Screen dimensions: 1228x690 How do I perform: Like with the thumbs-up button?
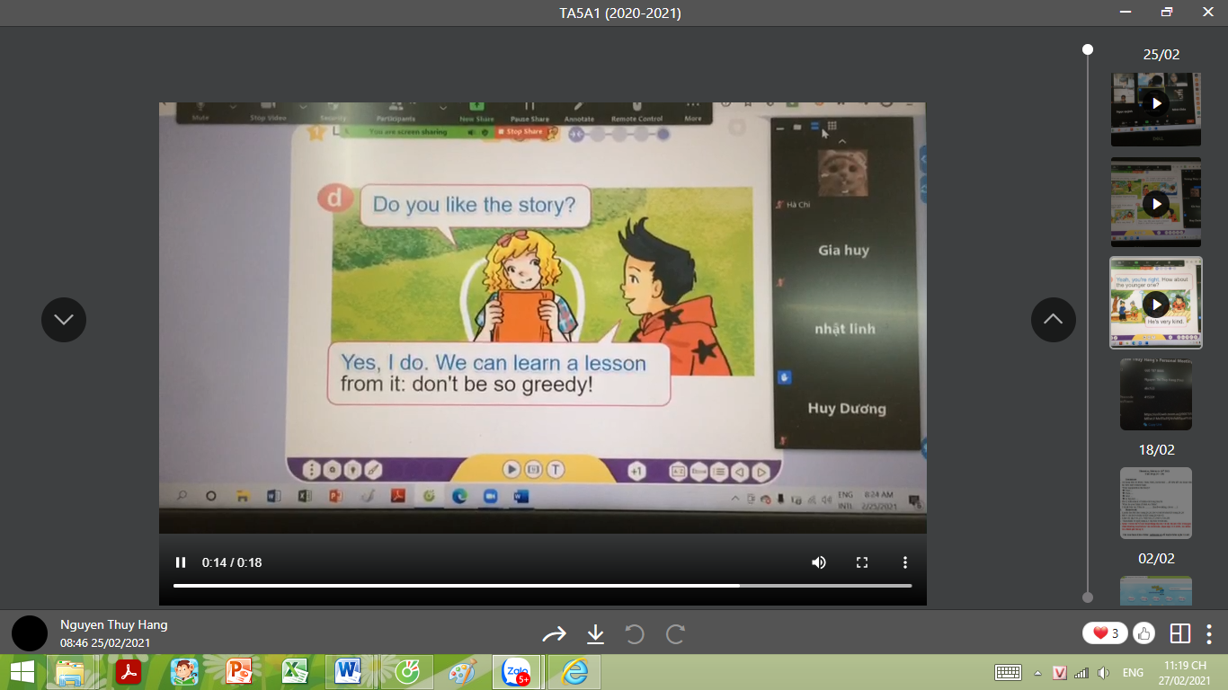(1144, 633)
